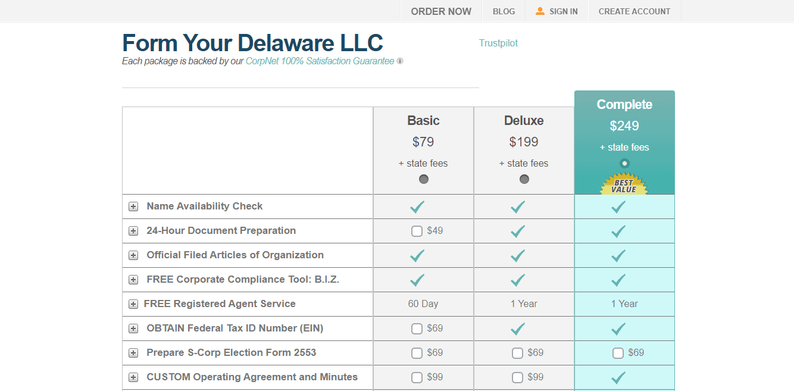Click plus icon beside Prepare S-Corp Election Form

[133, 353]
